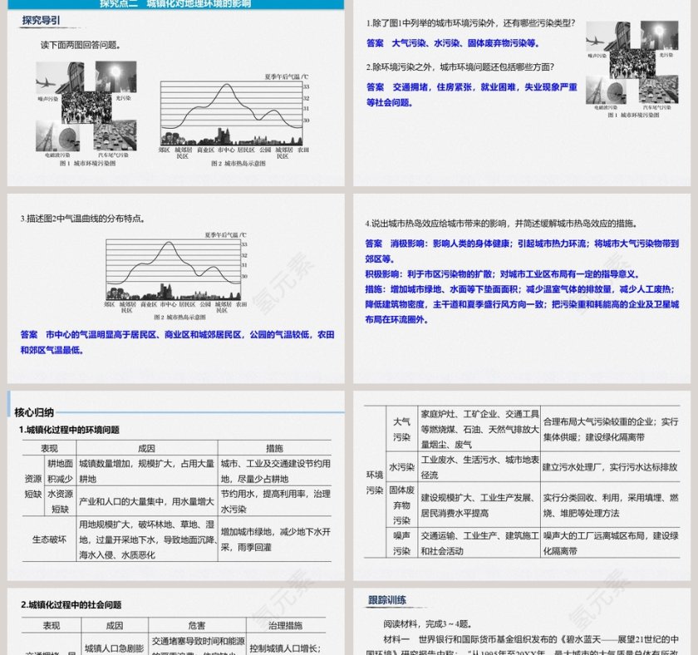Click the answer starting with 市中心的气温
Screen dimensions: 698x655
177,342
